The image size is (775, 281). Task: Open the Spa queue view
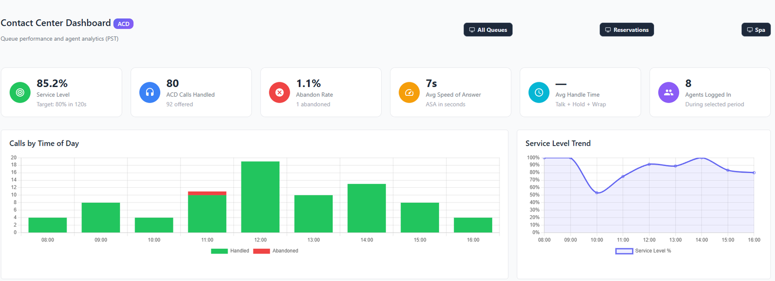tap(756, 30)
